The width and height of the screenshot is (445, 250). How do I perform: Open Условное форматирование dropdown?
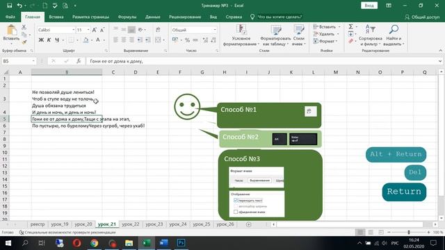[x=241, y=35]
